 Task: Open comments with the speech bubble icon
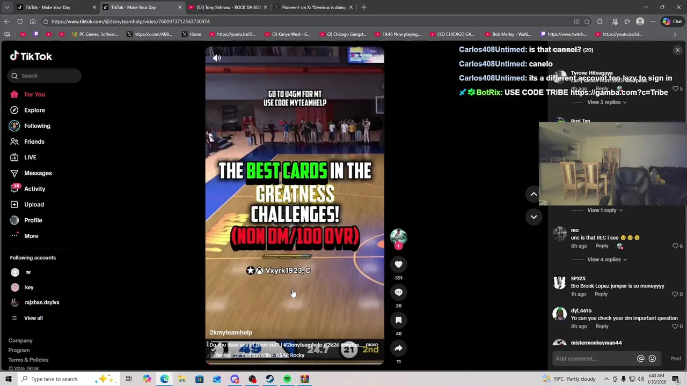click(x=398, y=292)
